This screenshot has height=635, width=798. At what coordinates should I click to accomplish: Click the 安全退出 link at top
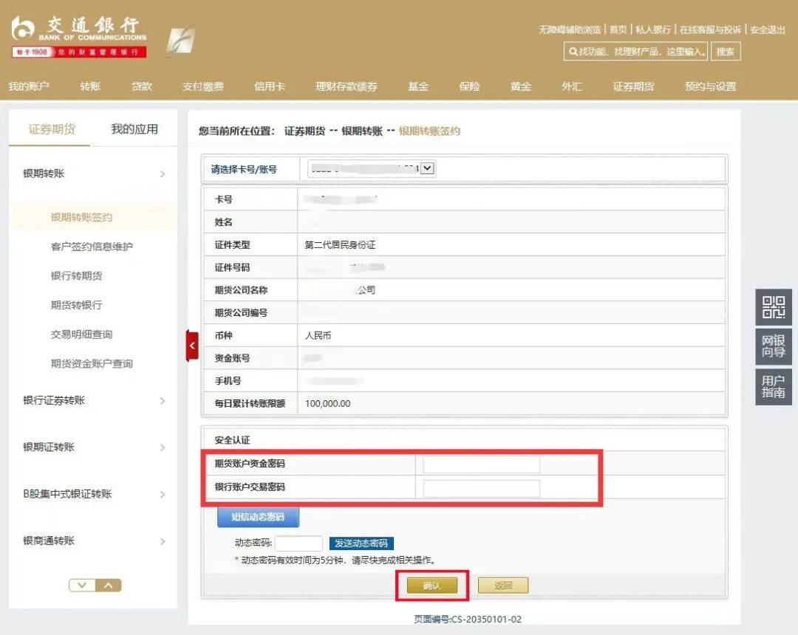767,30
